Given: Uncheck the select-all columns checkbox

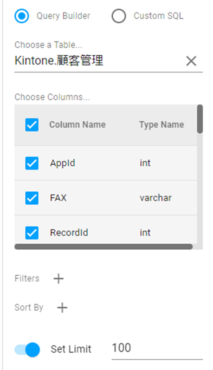Looking at the screenshot, I should [32, 124].
